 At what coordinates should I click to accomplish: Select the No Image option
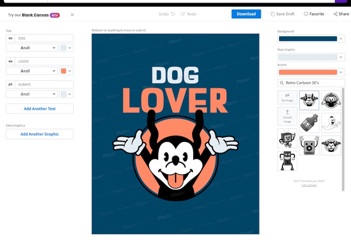click(x=287, y=97)
